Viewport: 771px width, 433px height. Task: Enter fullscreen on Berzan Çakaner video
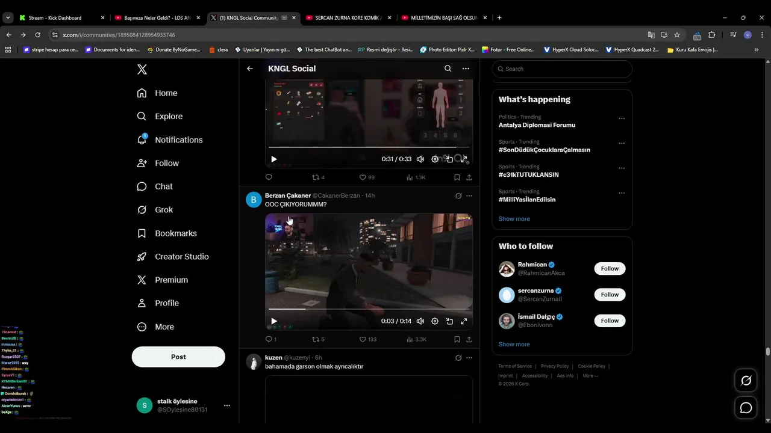click(x=464, y=321)
